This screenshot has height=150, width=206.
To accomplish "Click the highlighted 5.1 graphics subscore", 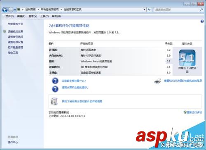I will (x=169, y=61).
